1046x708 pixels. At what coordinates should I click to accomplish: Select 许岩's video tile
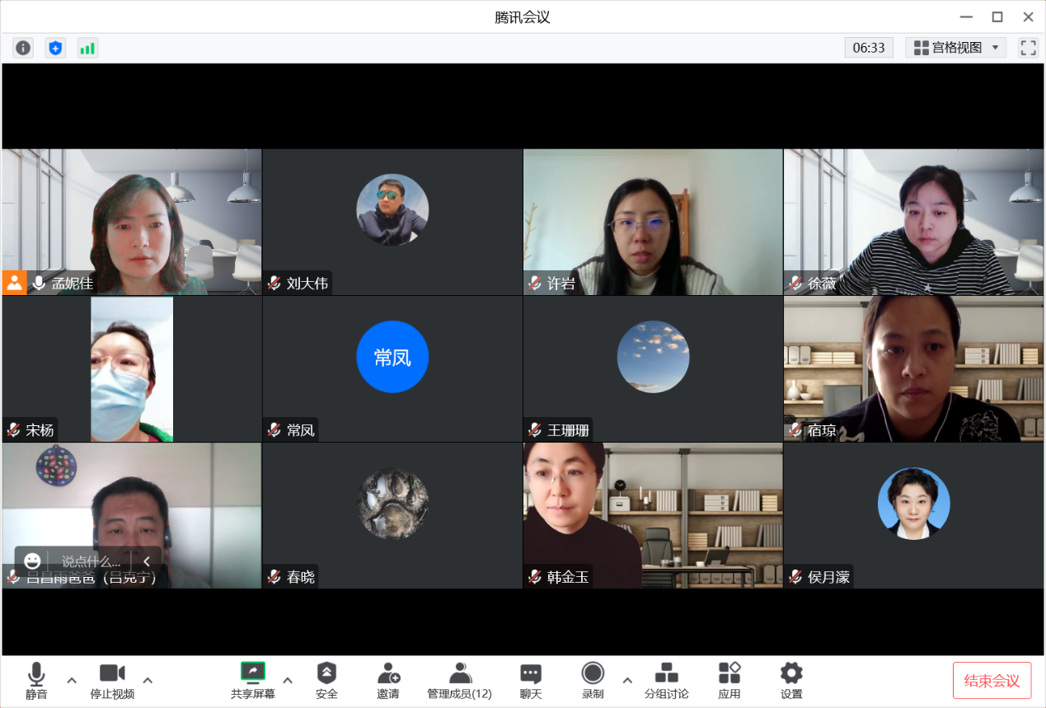[x=653, y=222]
